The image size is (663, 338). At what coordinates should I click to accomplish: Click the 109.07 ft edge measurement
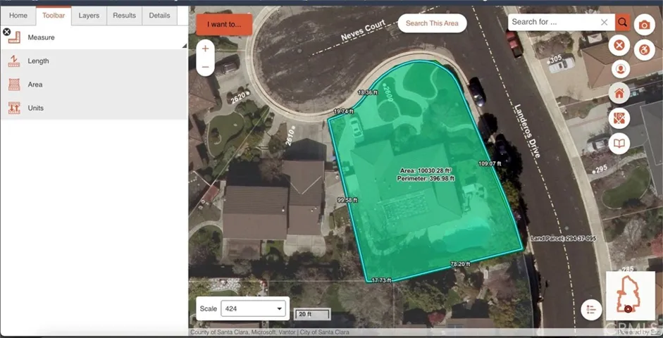click(x=490, y=163)
